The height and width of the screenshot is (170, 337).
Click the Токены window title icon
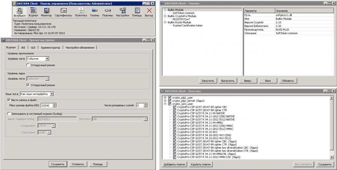pyautogui.click(x=162, y=3)
